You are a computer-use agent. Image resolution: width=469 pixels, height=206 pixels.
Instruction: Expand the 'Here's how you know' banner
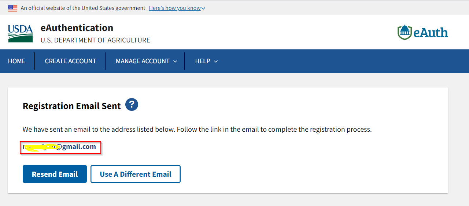click(177, 8)
